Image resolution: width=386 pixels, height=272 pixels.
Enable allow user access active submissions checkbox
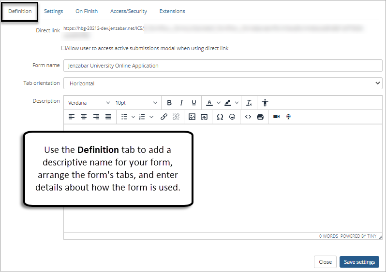click(x=63, y=48)
